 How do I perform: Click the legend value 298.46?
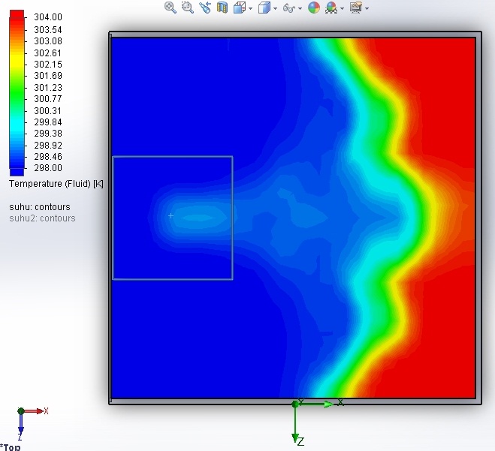[x=48, y=156]
